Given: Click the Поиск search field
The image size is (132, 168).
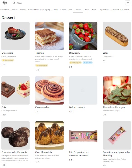Looking at the screenshot, I should [x=19, y=3].
